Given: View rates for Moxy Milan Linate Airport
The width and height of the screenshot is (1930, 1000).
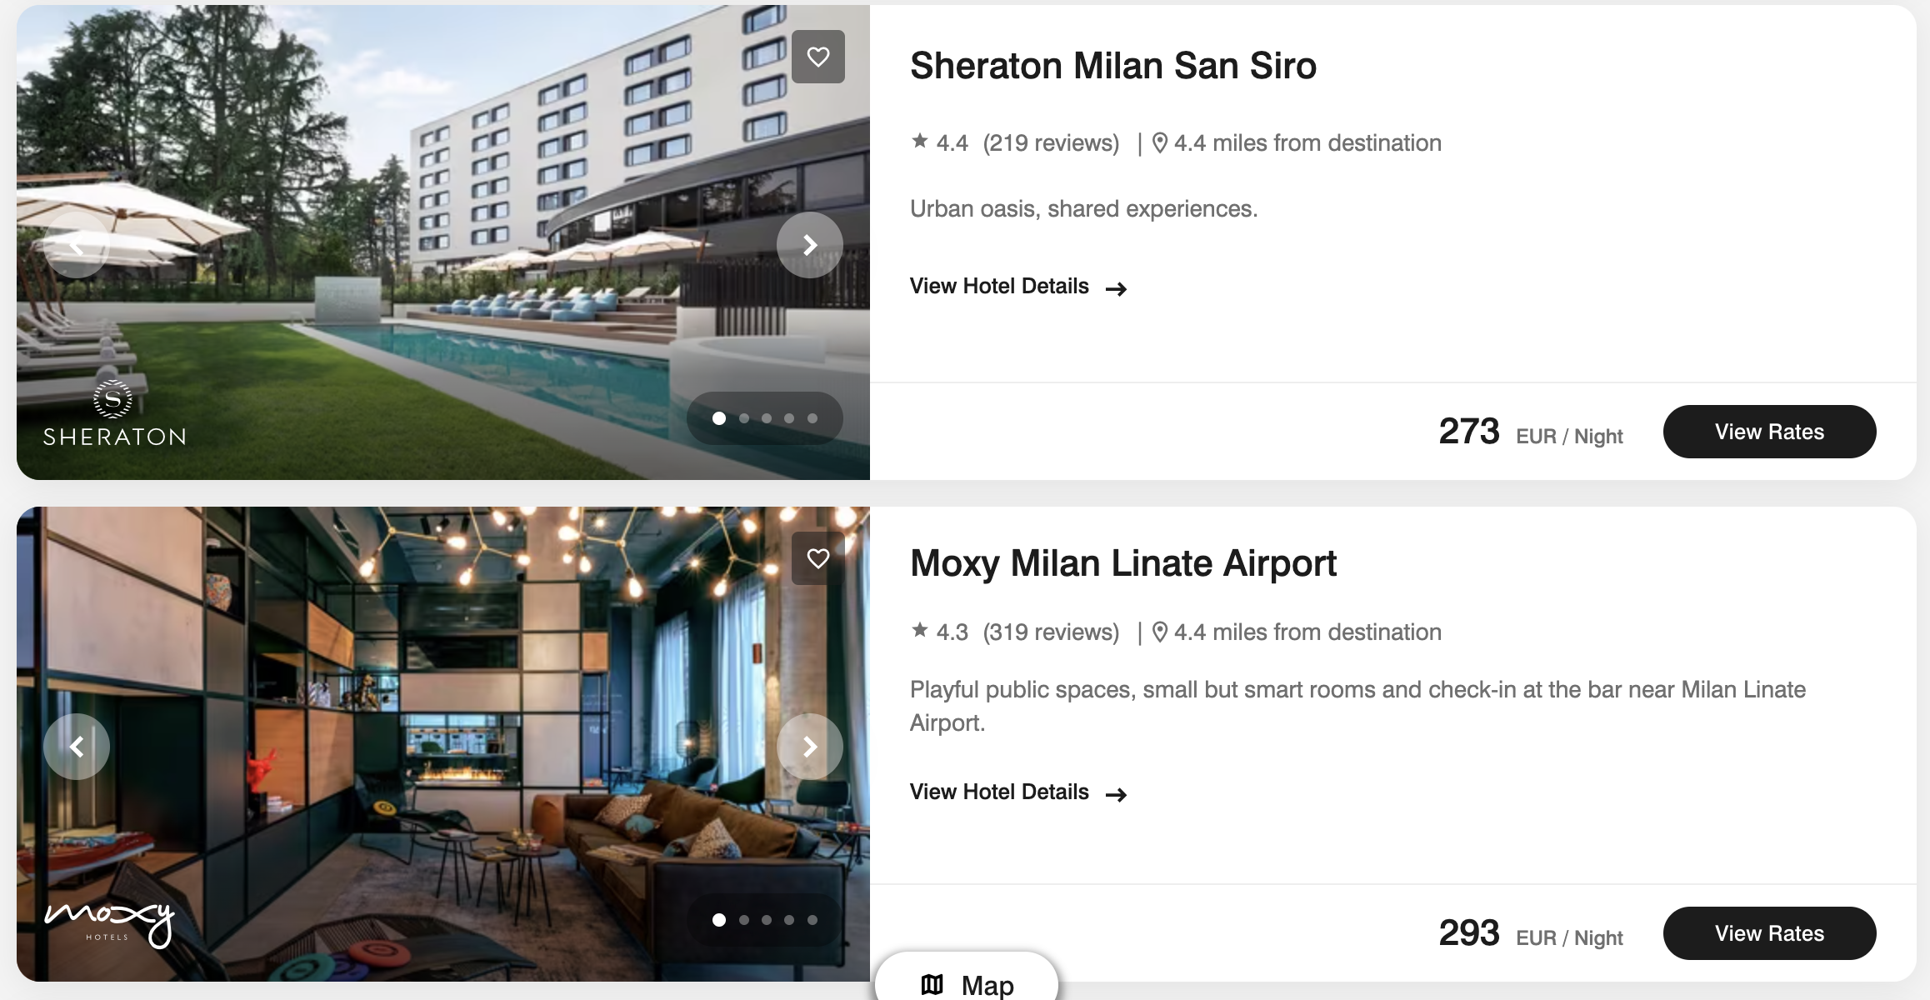Looking at the screenshot, I should 1769,933.
